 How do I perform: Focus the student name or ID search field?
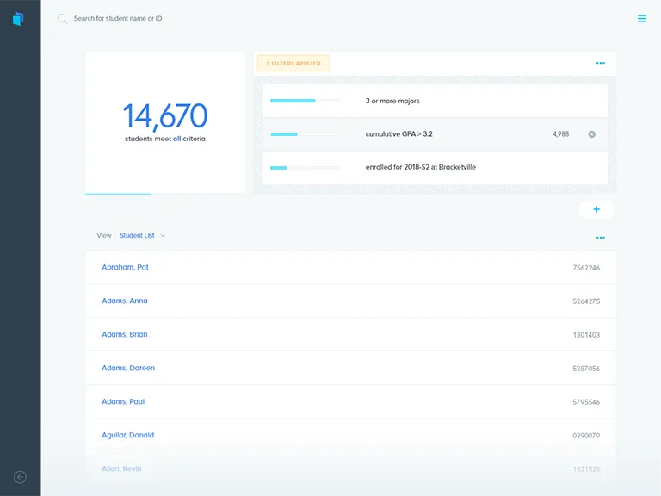pos(118,19)
